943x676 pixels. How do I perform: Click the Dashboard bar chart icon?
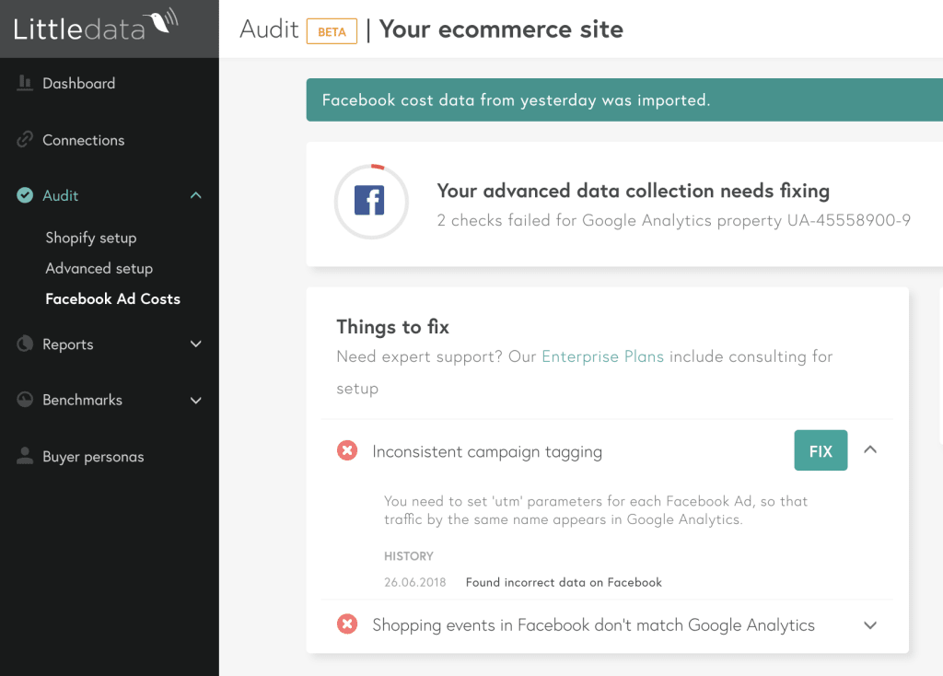(x=25, y=83)
